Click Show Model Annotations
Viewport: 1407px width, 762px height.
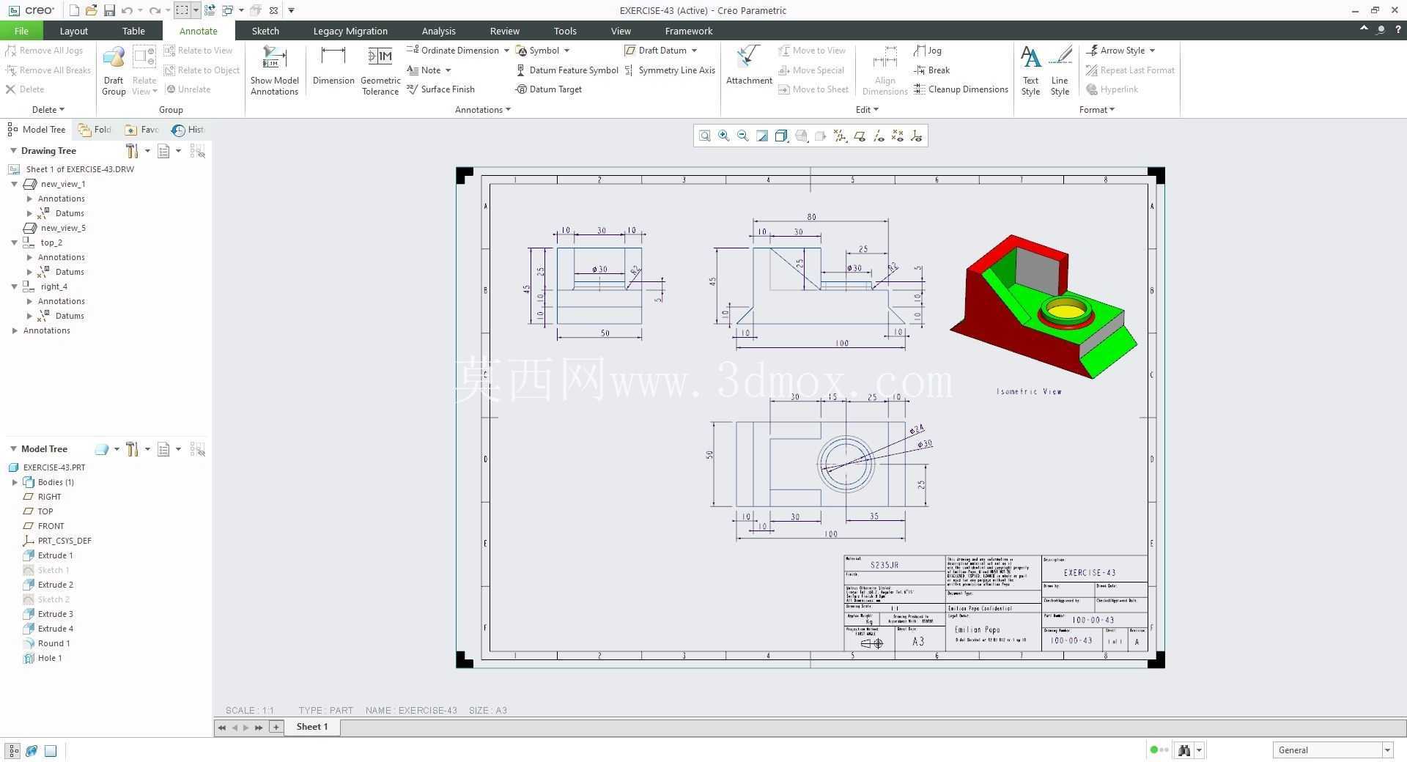(274, 70)
